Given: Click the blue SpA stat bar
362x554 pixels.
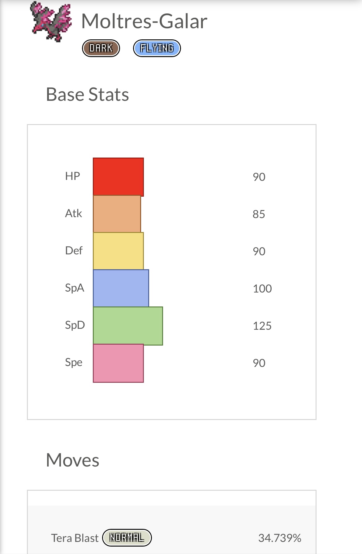Looking at the screenshot, I should 121,288.
